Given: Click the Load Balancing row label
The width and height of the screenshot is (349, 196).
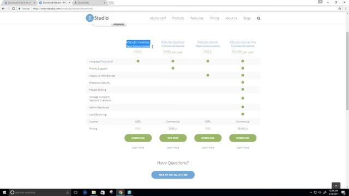Looking at the screenshot, I should click(98, 115).
